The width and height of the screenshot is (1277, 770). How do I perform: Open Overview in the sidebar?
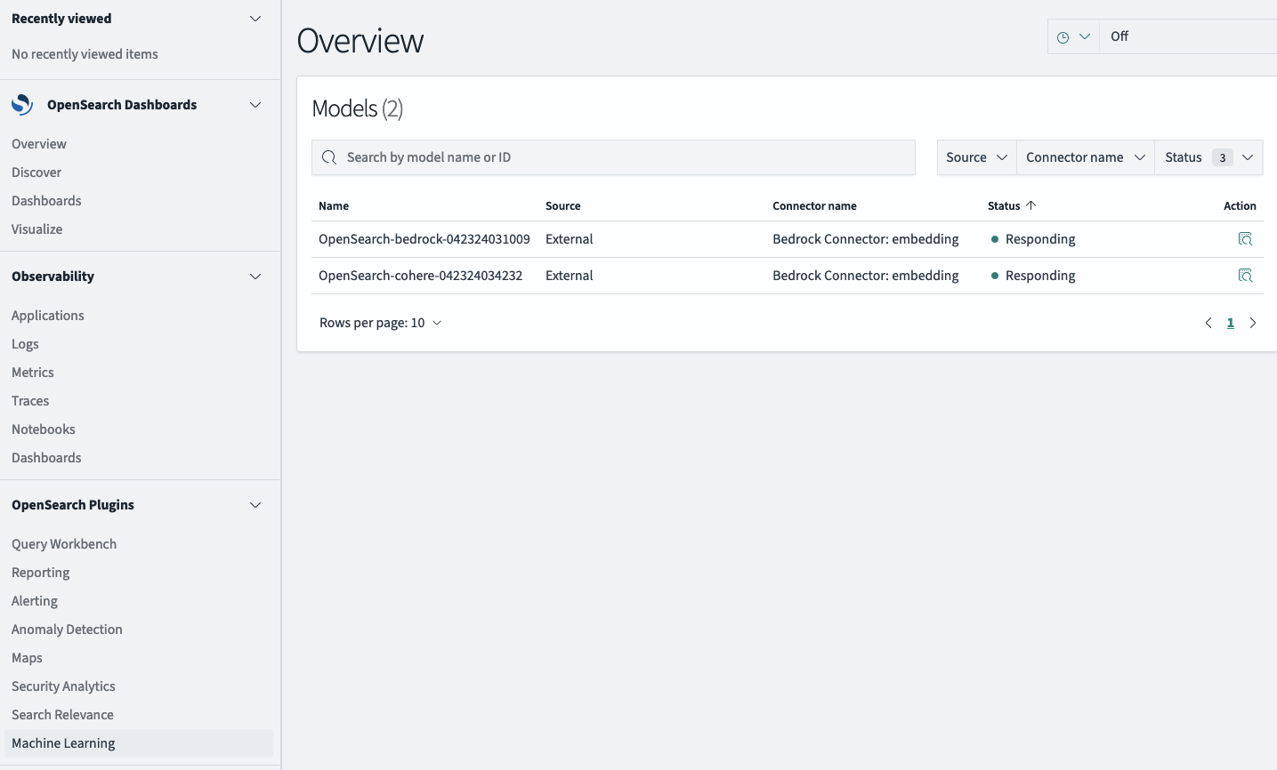coord(39,144)
